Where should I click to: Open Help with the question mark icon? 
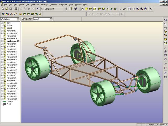[72, 9]
